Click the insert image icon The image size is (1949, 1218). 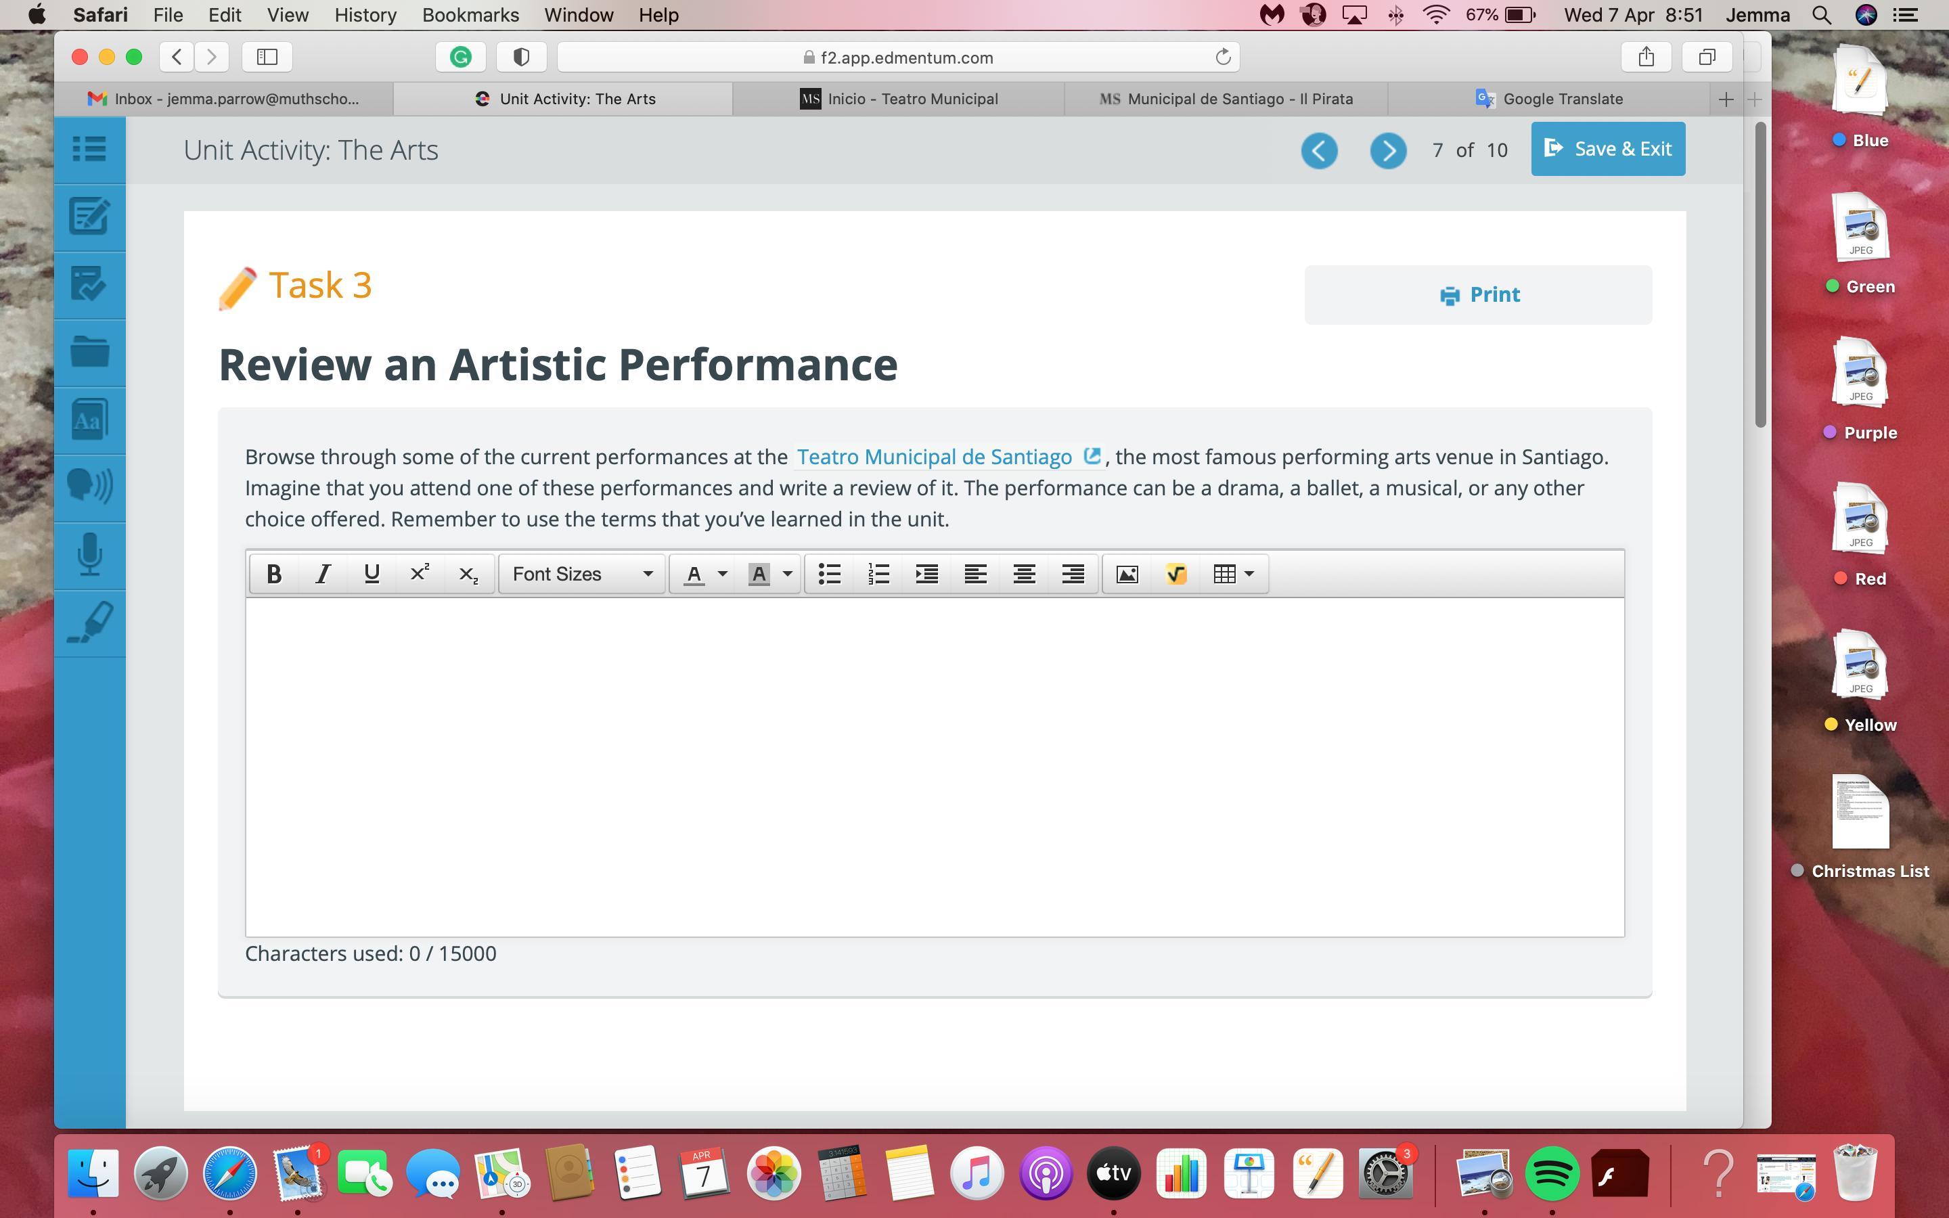[1127, 574]
